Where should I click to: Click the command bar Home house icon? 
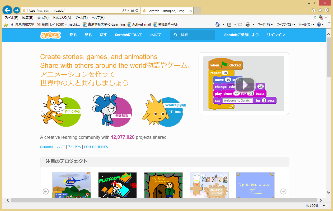coord(218,25)
